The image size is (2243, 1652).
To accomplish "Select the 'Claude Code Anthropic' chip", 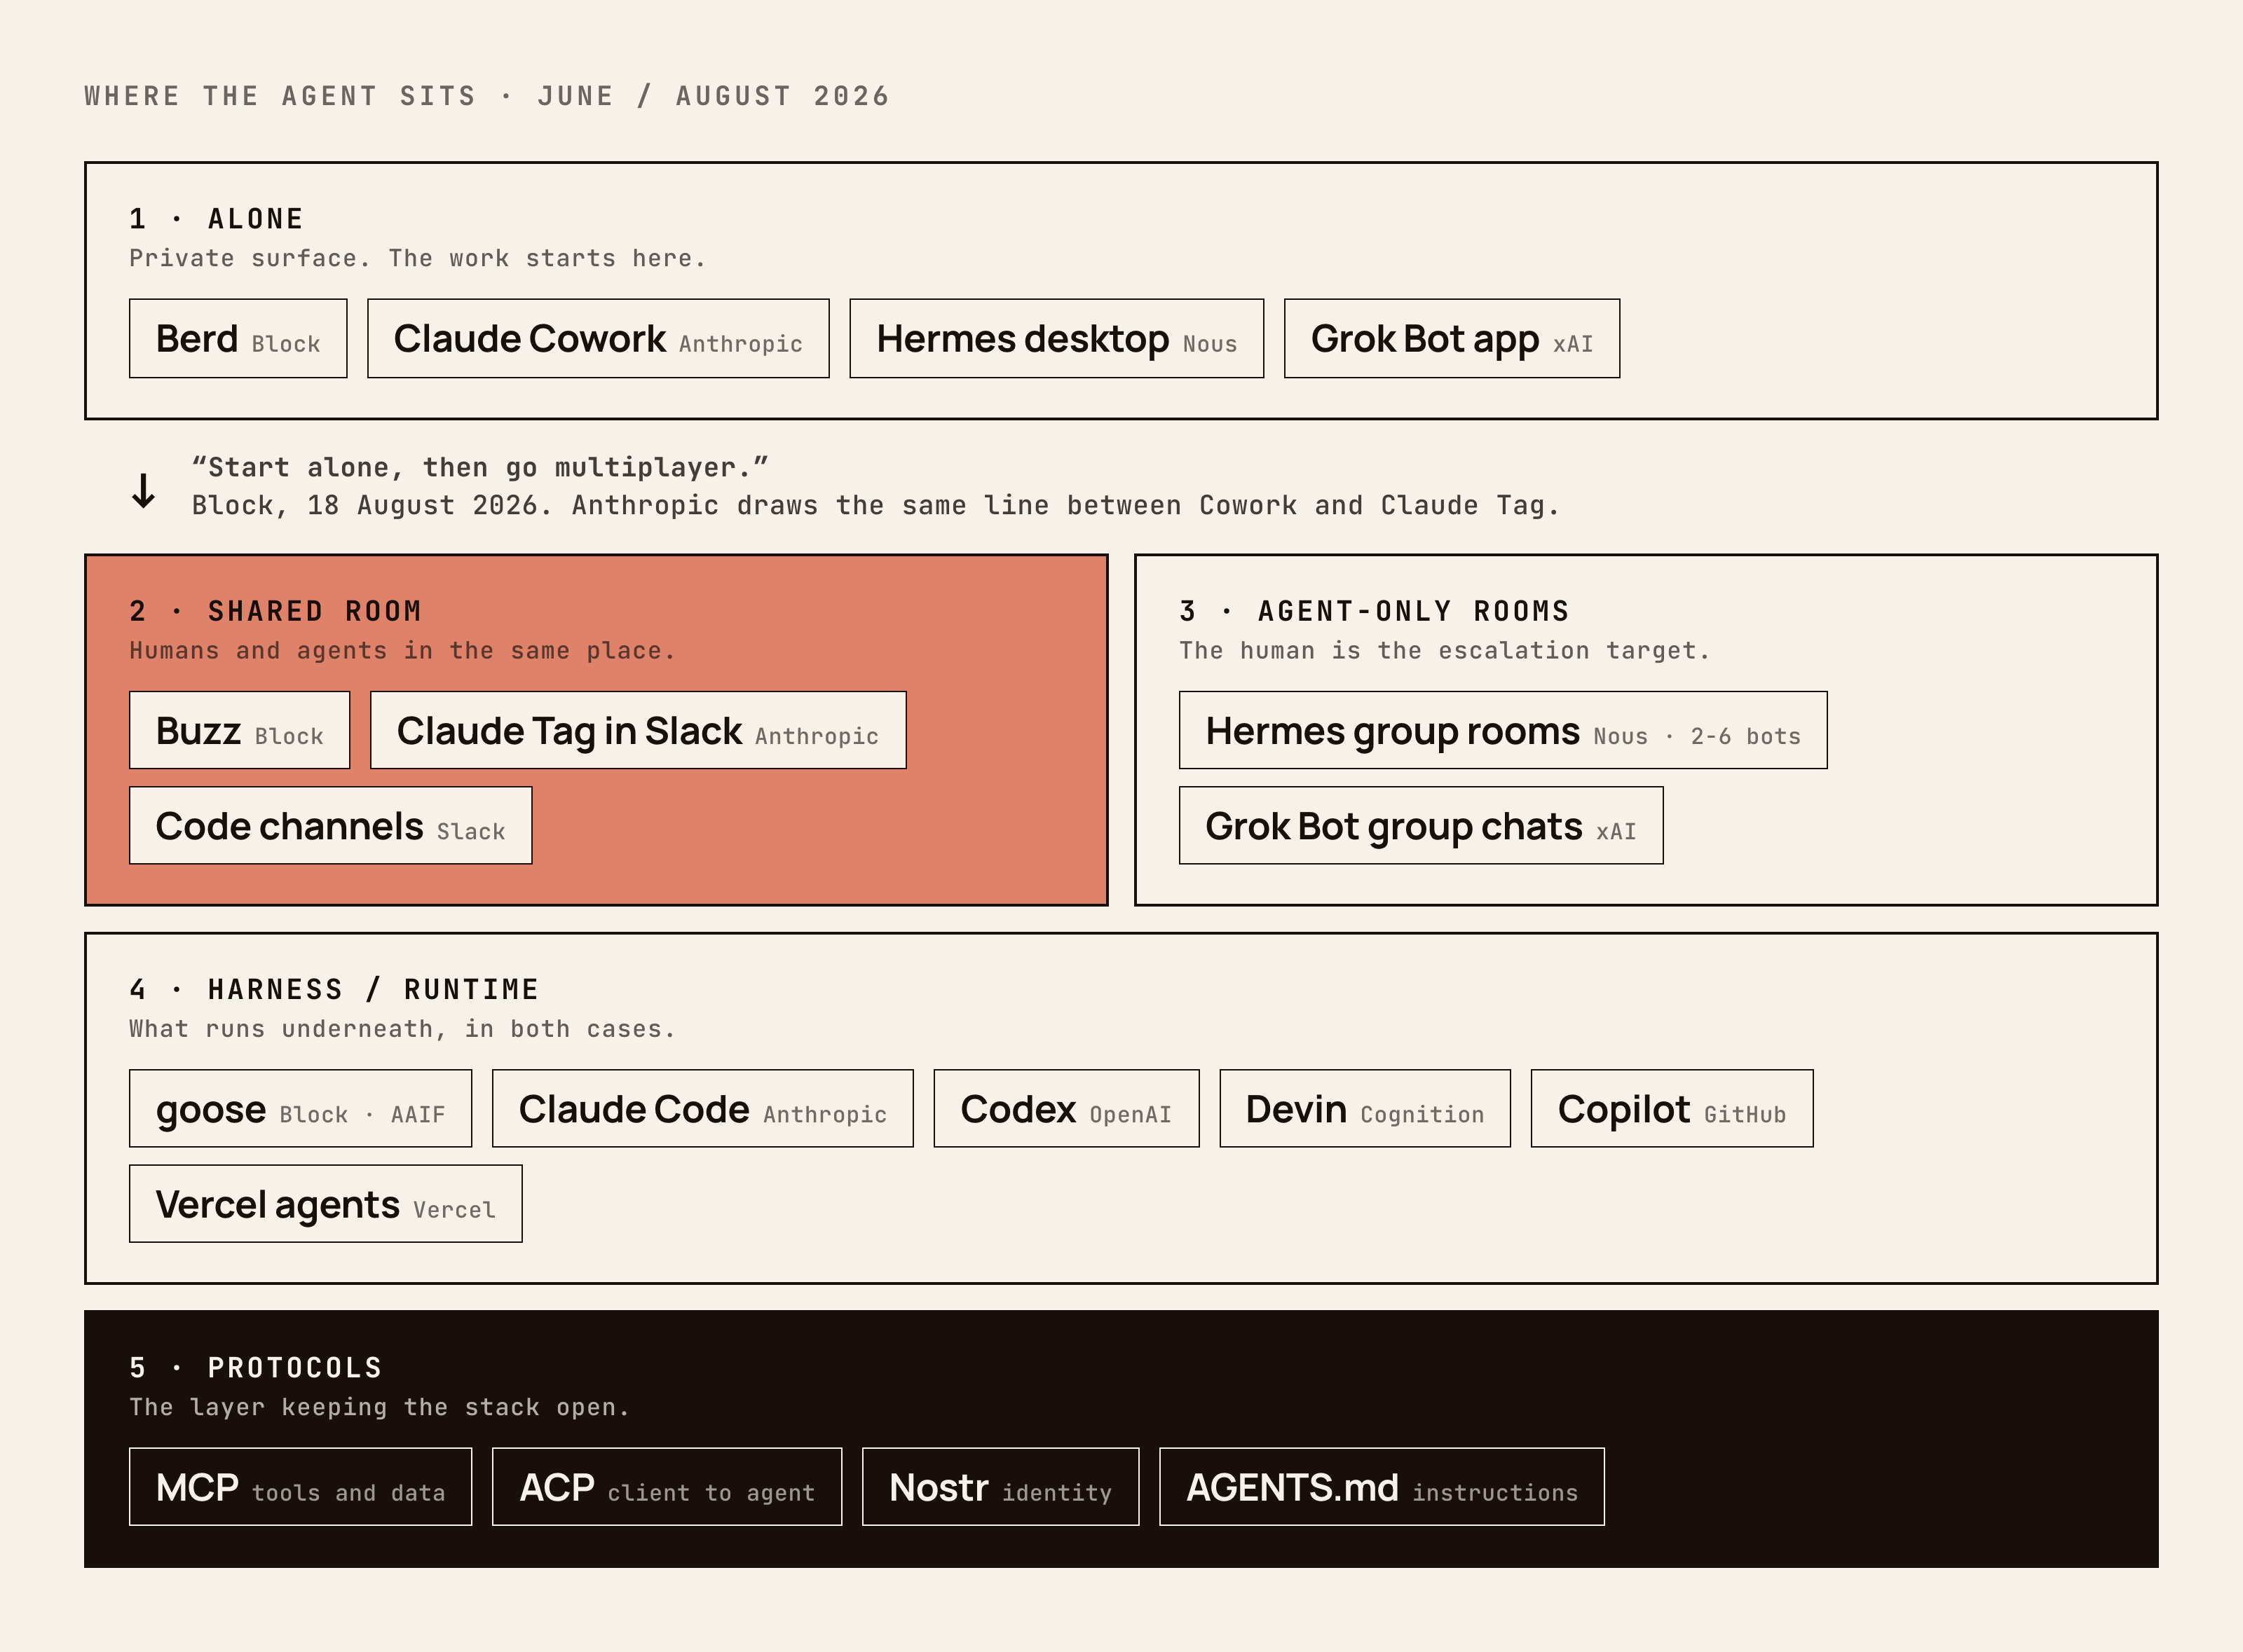I will [702, 1108].
